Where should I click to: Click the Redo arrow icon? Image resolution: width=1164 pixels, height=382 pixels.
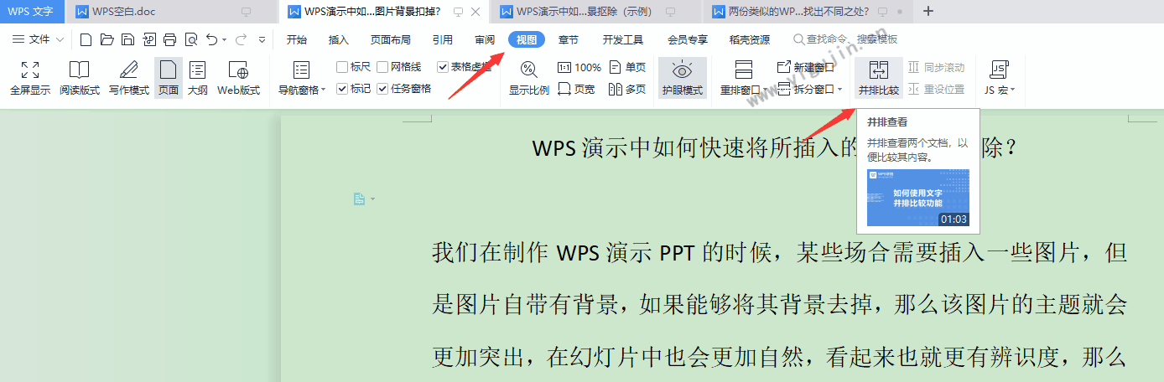pyautogui.click(x=241, y=39)
